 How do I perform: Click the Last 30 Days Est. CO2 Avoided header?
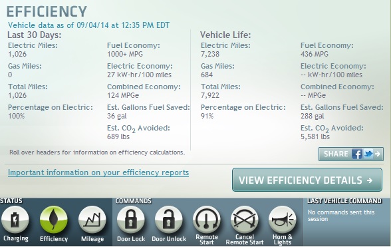point(138,128)
